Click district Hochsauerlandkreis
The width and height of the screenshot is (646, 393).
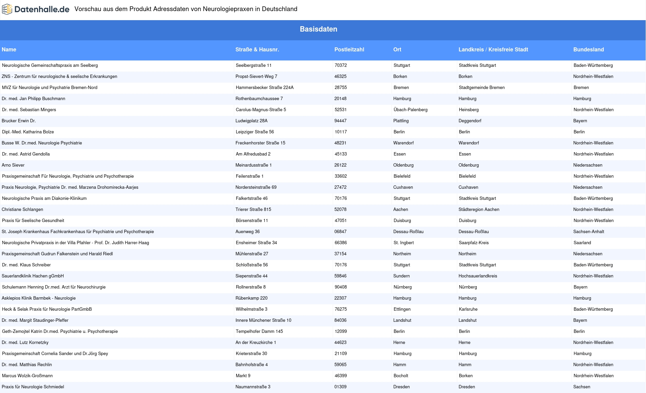tap(478, 276)
